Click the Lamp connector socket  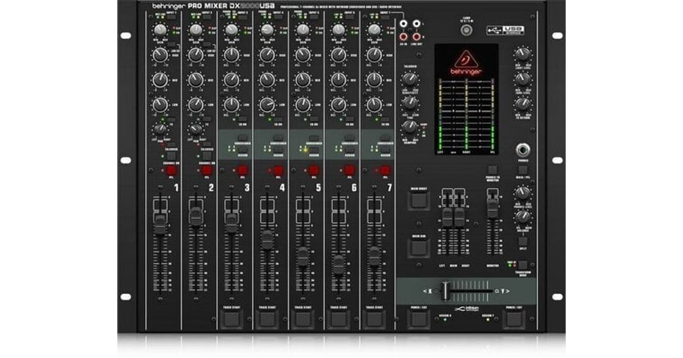tap(467, 31)
